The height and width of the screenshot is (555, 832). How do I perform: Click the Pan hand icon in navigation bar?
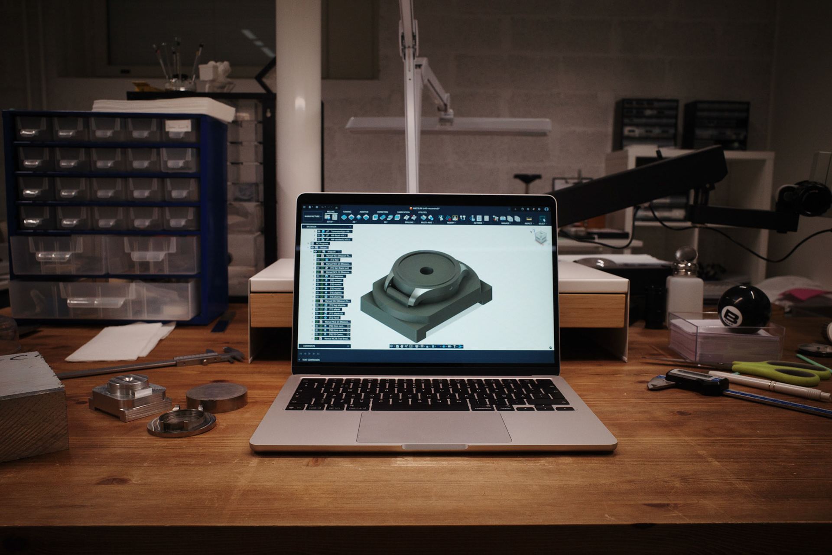pos(402,346)
